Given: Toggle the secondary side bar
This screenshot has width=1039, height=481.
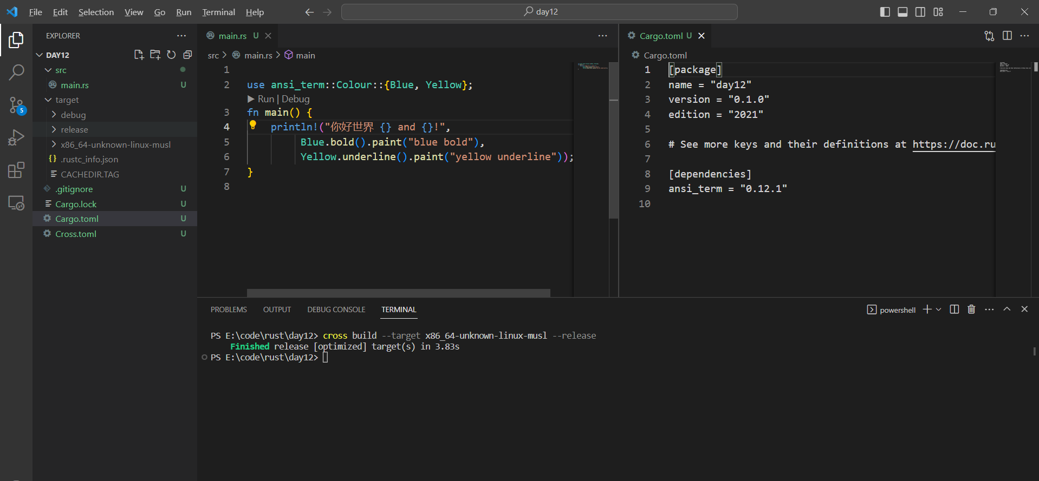Looking at the screenshot, I should click(x=920, y=12).
